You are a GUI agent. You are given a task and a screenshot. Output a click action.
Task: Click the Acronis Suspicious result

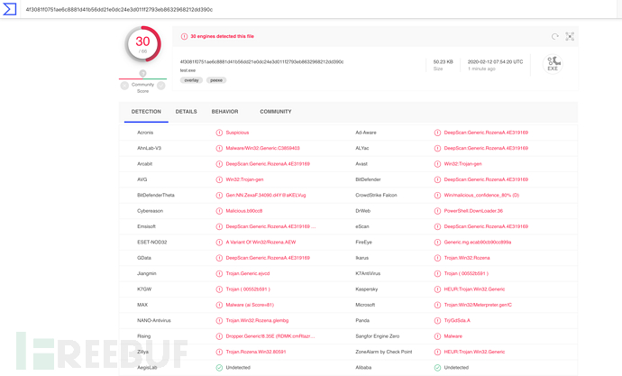click(x=237, y=133)
